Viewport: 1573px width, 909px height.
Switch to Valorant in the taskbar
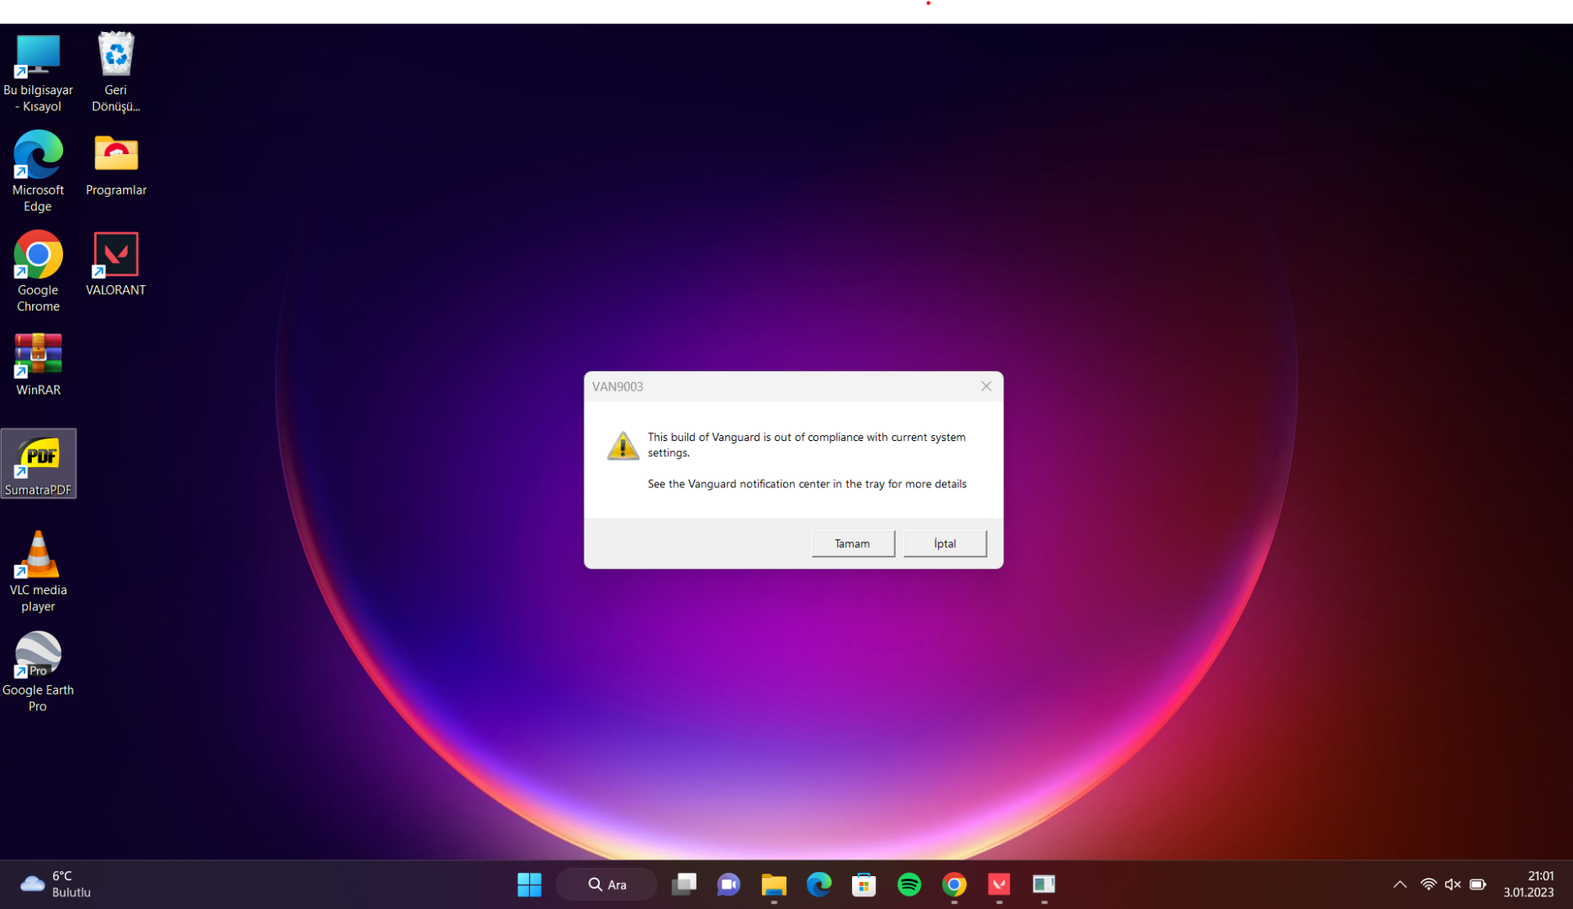click(x=999, y=885)
